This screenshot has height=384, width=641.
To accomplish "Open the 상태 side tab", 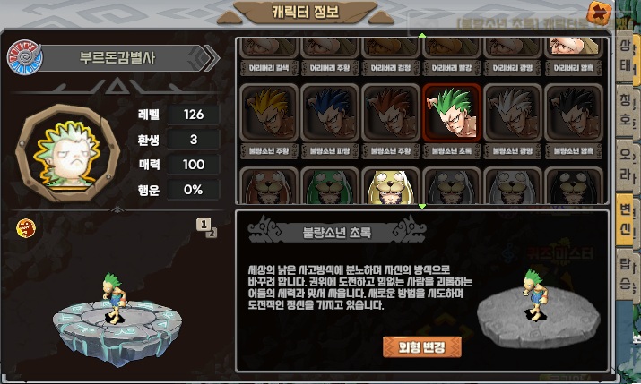I will (x=625, y=55).
